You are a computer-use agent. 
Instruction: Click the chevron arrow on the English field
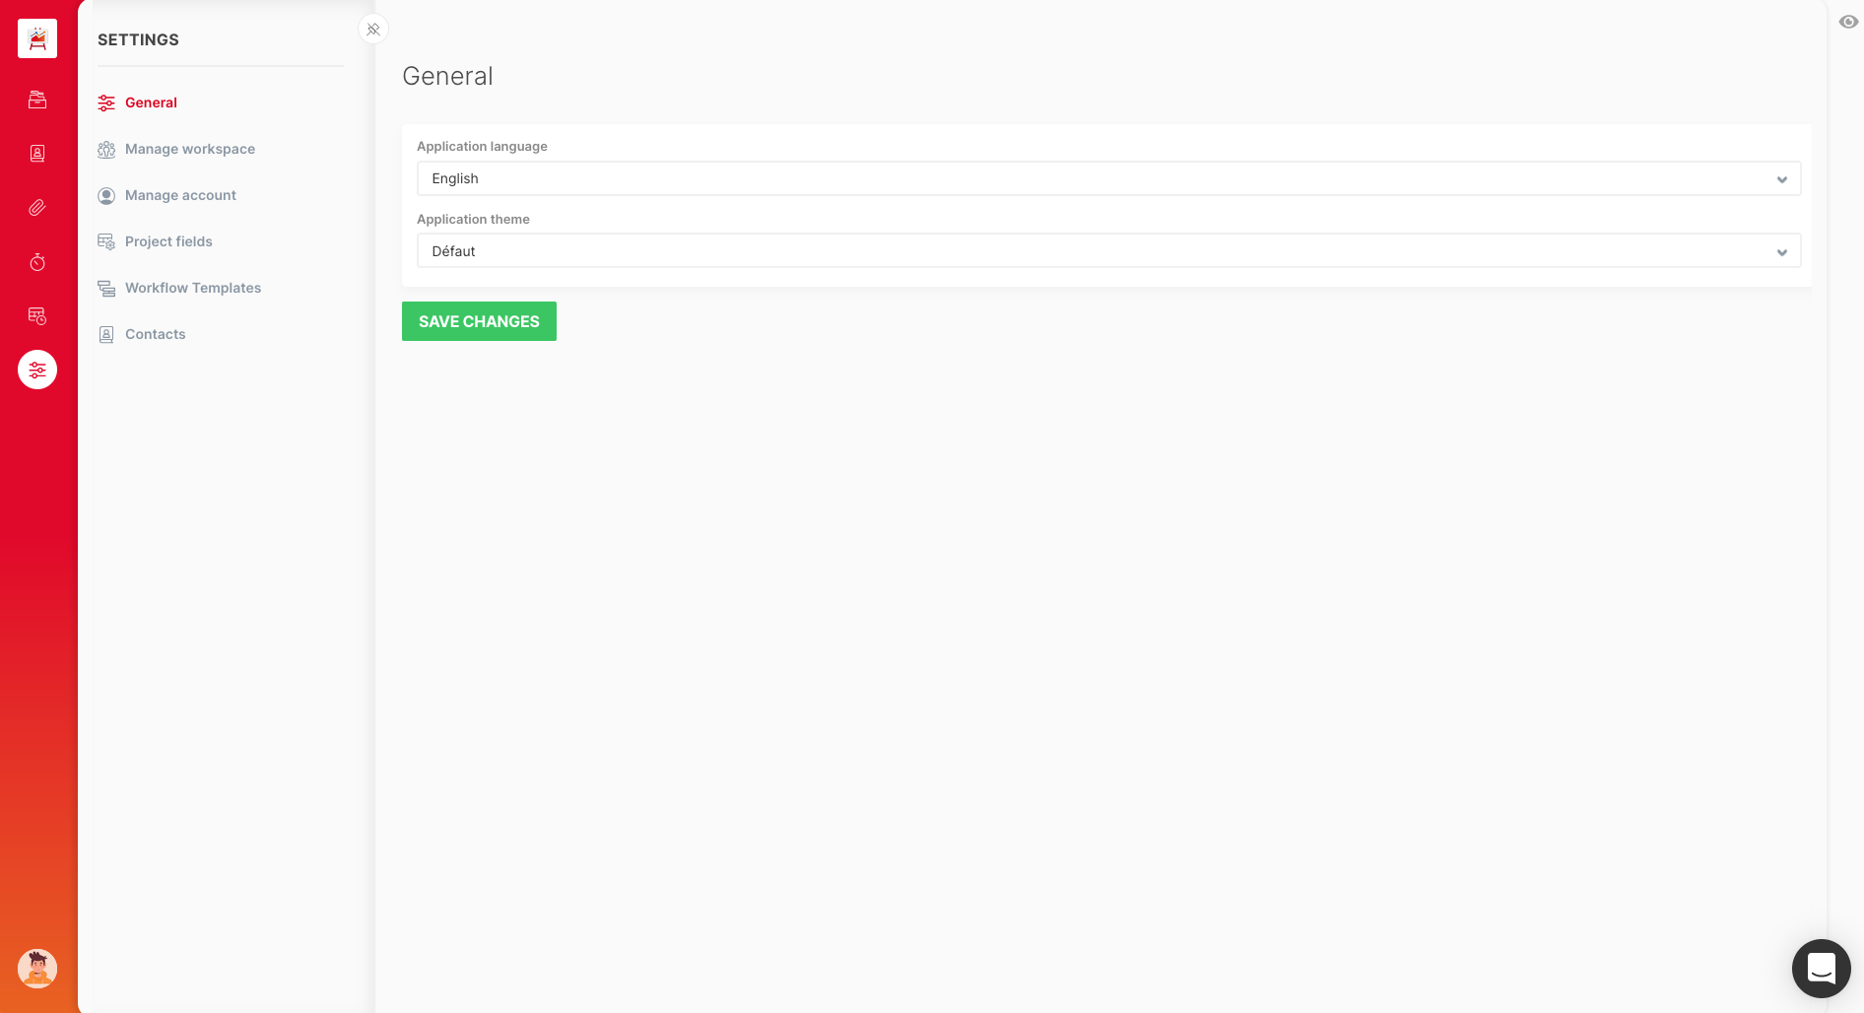pyautogui.click(x=1781, y=179)
